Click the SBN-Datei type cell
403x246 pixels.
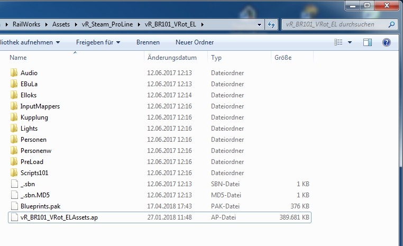click(x=225, y=184)
